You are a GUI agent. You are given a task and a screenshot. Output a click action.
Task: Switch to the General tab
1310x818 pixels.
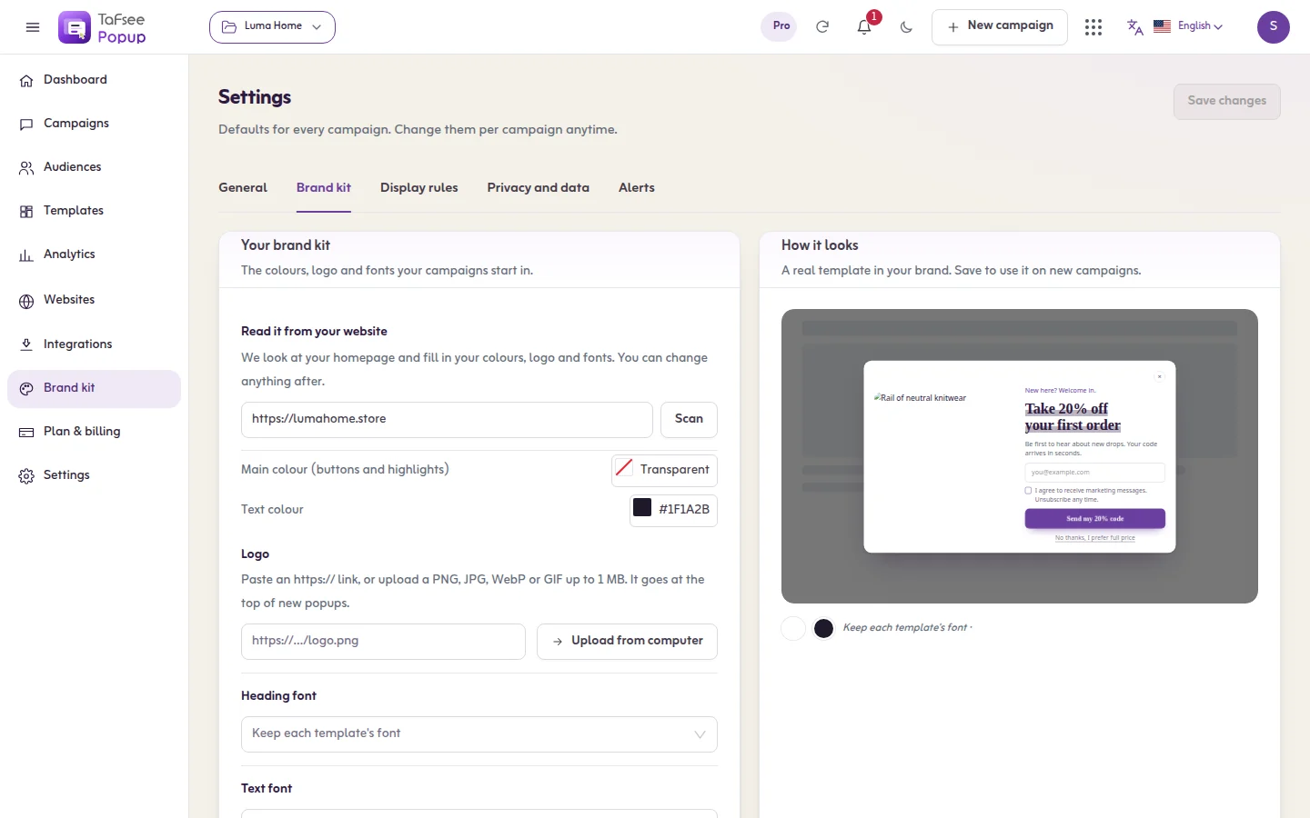pos(243,188)
